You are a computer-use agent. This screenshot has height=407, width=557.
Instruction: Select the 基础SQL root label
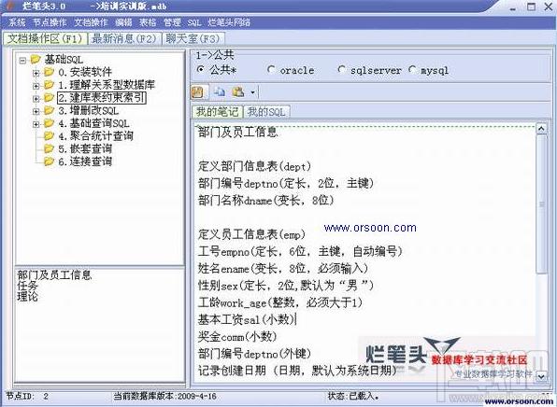coord(64,59)
